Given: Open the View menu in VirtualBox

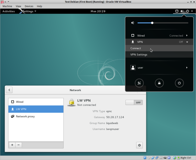Looking at the screenshot, I should coord(18,6).
